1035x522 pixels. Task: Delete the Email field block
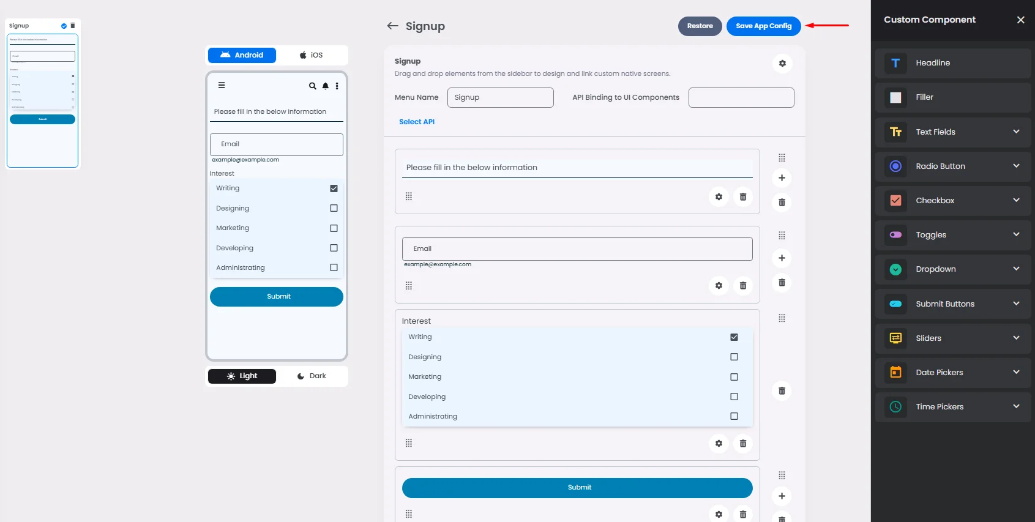pyautogui.click(x=742, y=286)
